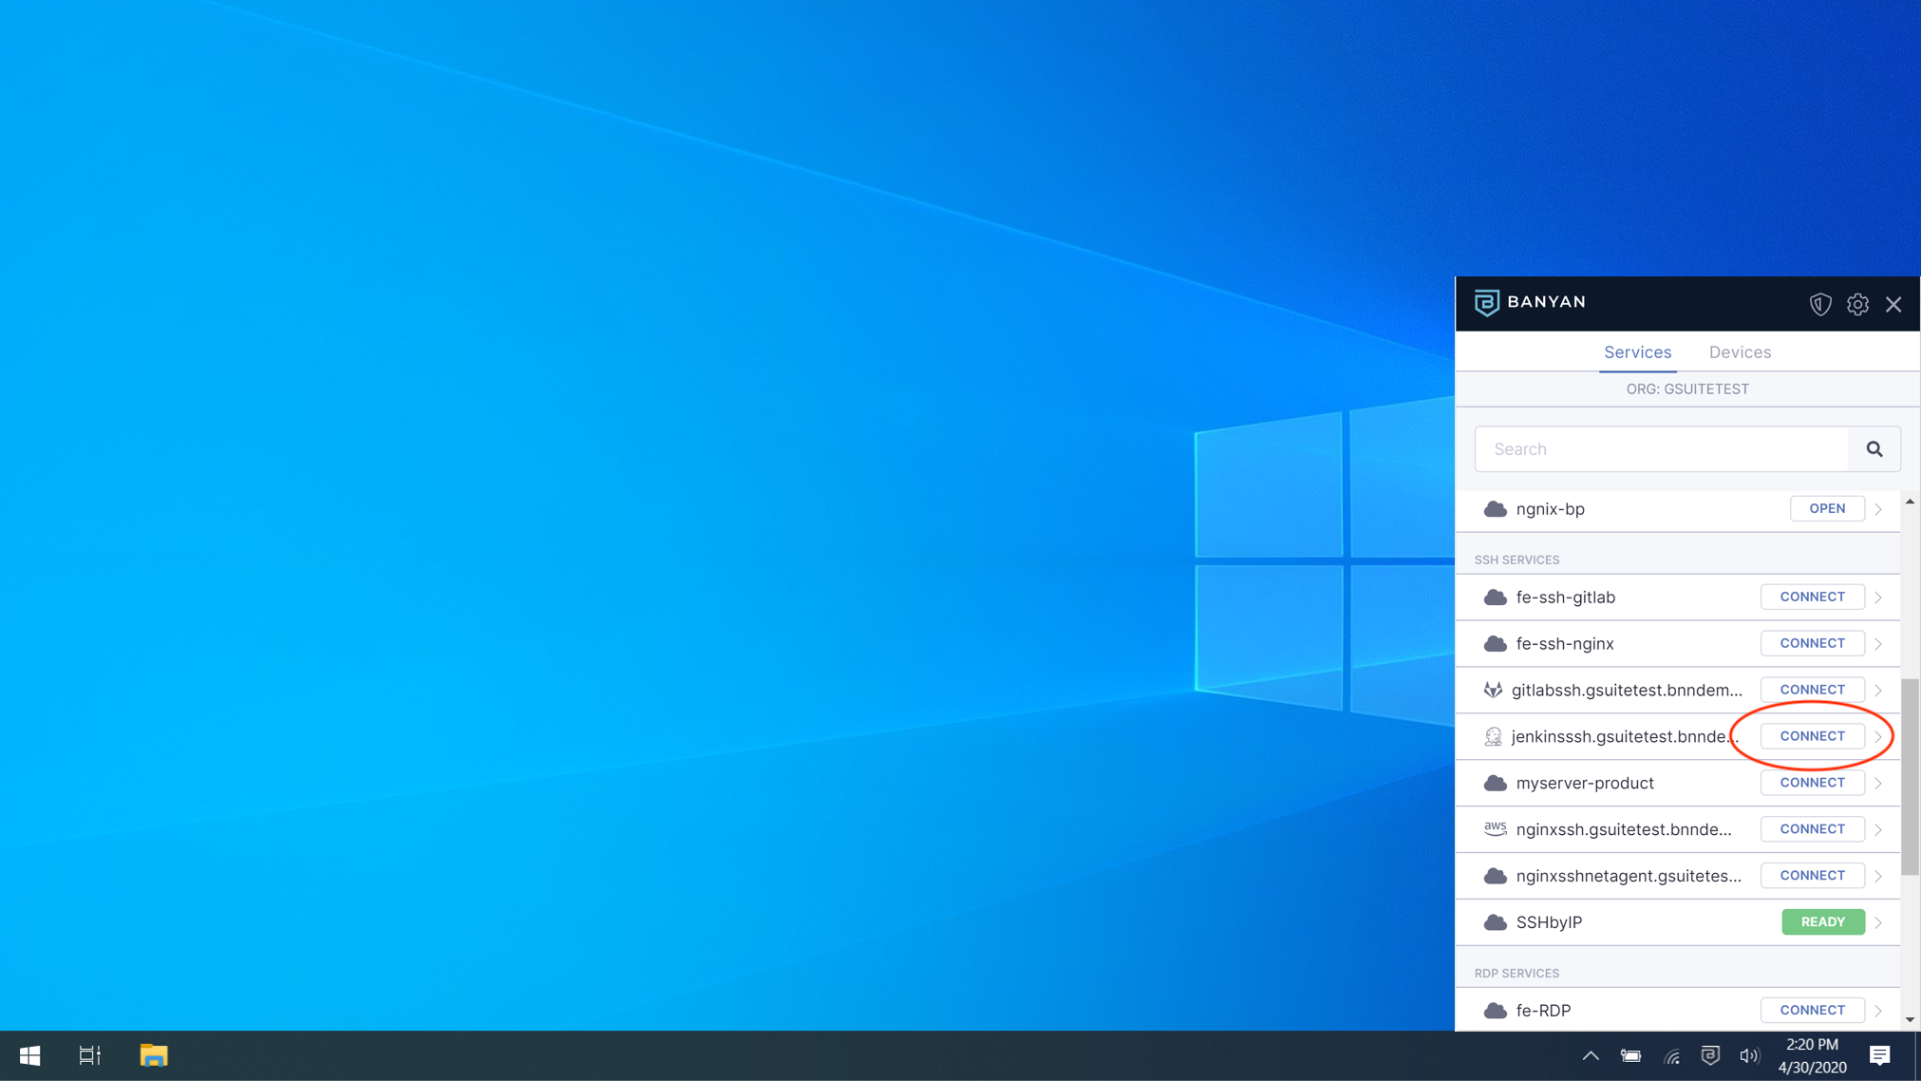The height and width of the screenshot is (1081, 1921).
Task: Open the shield security icon in Banyan header
Action: (x=1819, y=304)
